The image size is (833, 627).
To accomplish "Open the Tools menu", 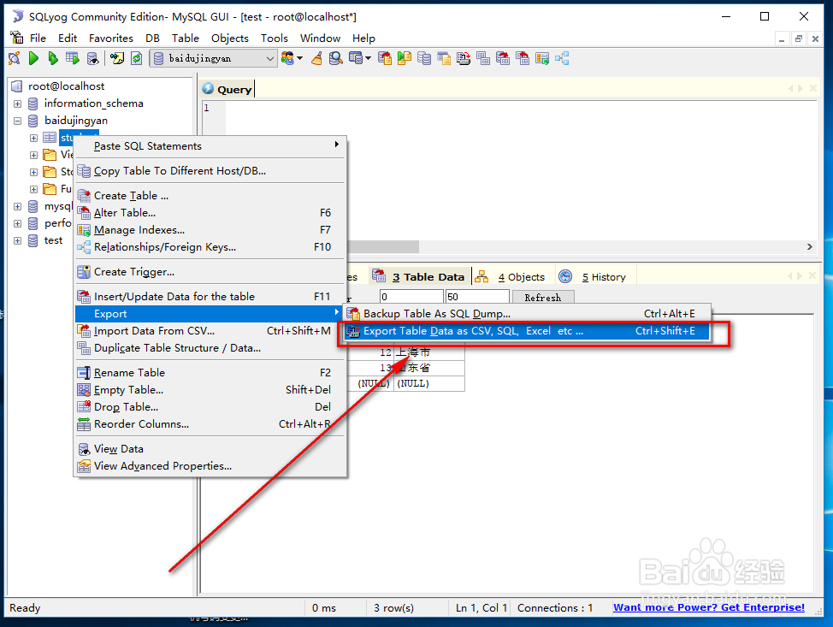I will [x=275, y=38].
